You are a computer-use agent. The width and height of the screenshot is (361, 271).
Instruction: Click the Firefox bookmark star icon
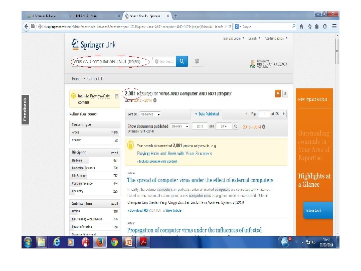pyautogui.click(x=310, y=27)
